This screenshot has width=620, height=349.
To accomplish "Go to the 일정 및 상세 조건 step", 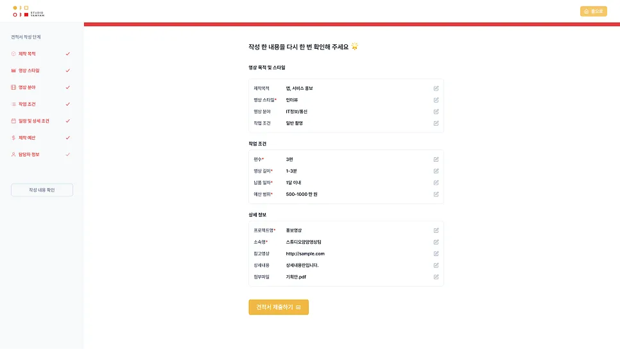I will pos(33,121).
